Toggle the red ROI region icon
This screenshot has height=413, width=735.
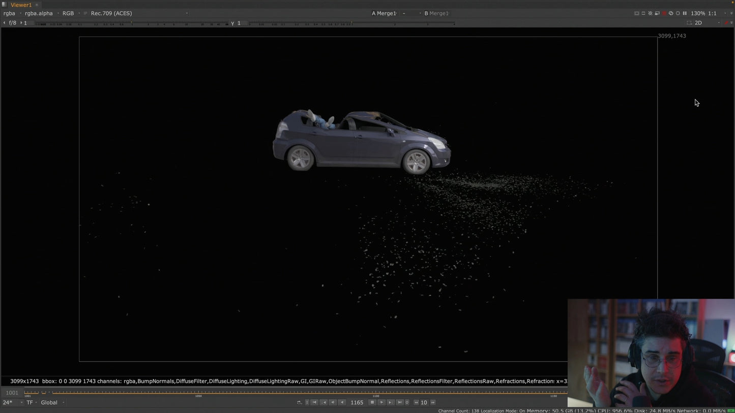664,13
